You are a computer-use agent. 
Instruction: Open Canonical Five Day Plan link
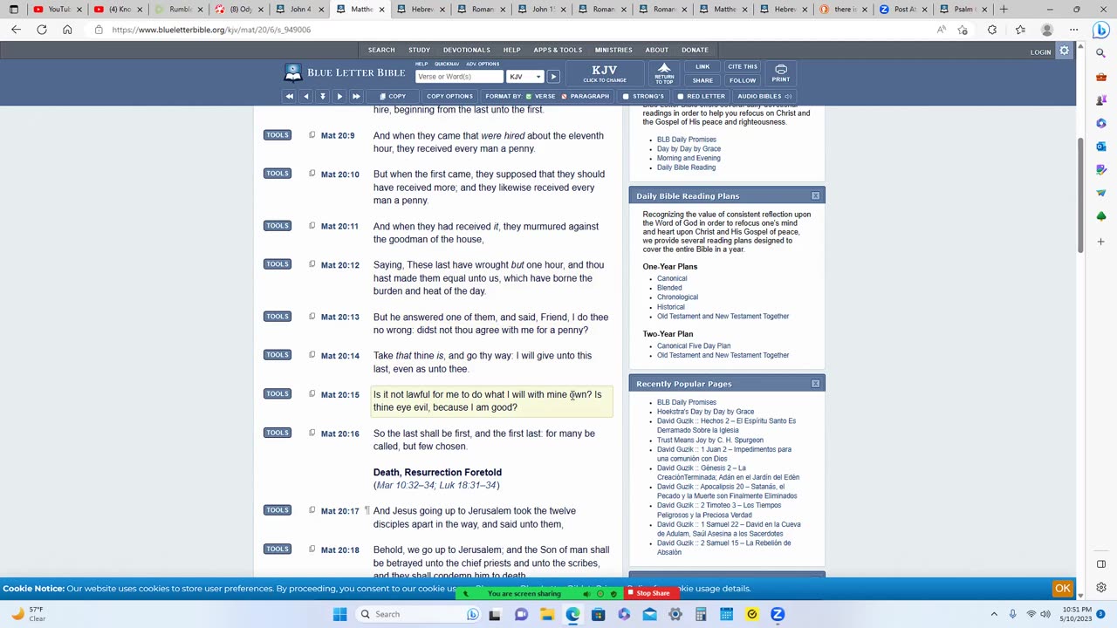[694, 346]
